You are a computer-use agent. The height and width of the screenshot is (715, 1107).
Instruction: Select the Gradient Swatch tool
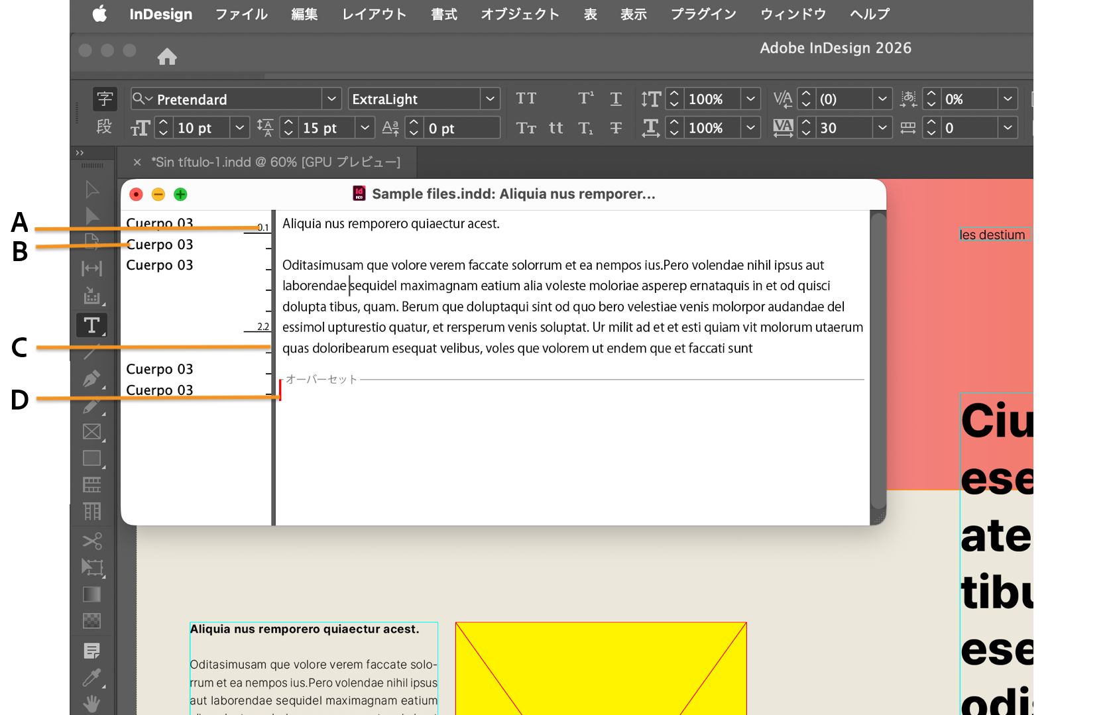(91, 594)
